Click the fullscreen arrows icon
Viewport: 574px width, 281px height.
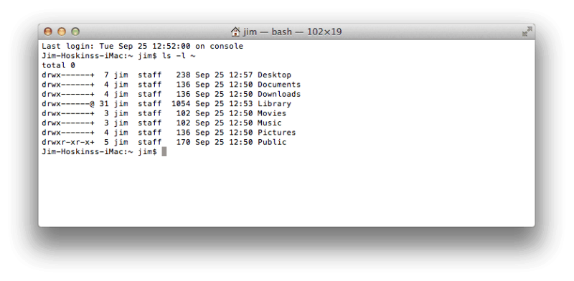pyautogui.click(x=527, y=32)
